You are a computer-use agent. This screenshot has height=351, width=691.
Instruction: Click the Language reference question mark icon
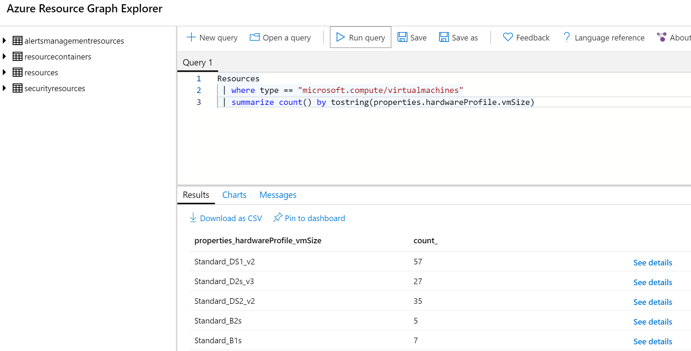566,37
